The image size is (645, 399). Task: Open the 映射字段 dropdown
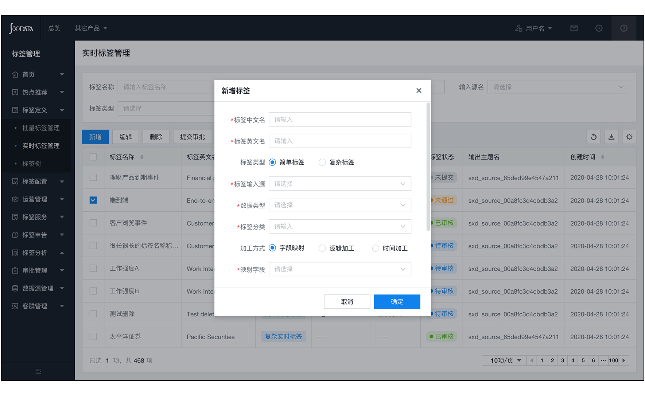340,269
